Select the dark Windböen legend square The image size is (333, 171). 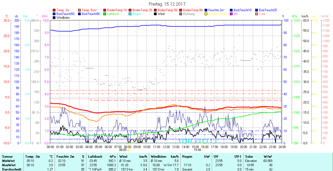(x=54, y=18)
